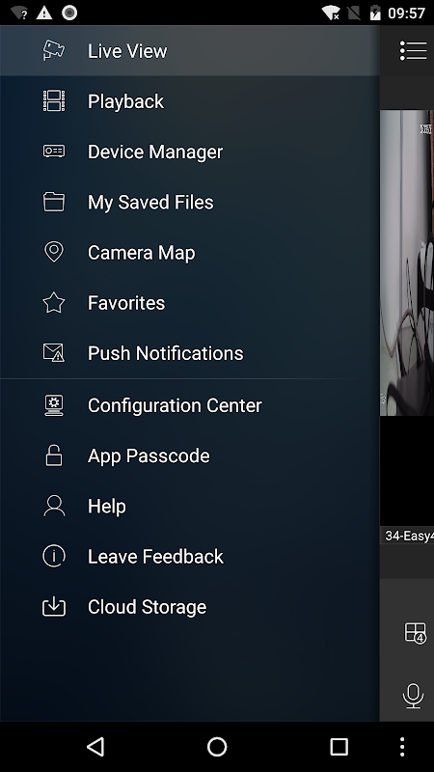This screenshot has height=772, width=434.
Task: Tap the Configuration Center gear monitor icon
Action: (x=54, y=405)
